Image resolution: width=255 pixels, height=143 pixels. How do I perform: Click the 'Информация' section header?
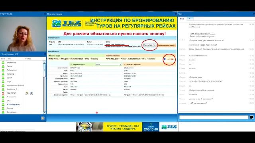click(112, 38)
